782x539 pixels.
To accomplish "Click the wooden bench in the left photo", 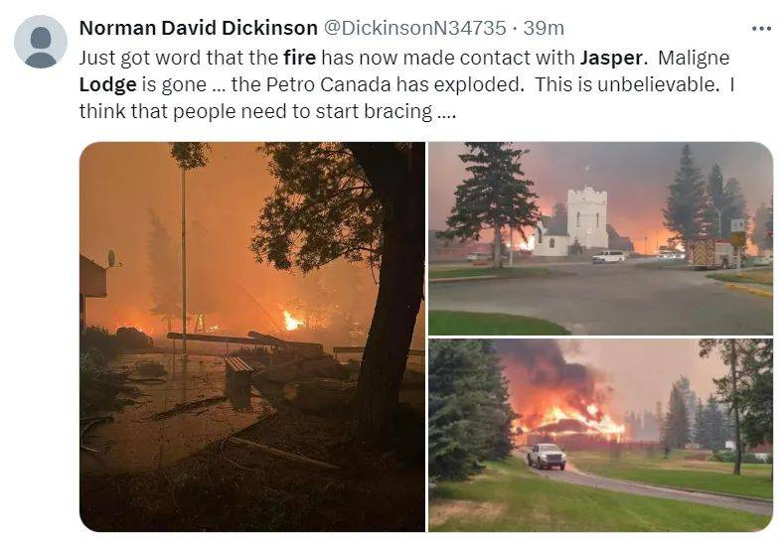I will [x=237, y=375].
